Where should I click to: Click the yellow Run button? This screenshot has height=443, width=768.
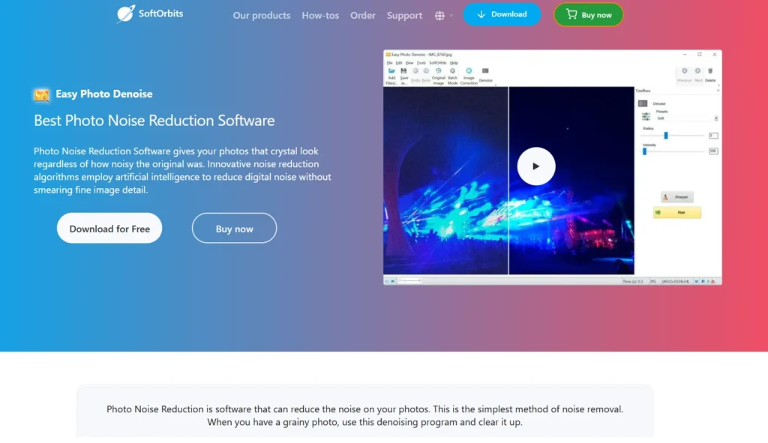coord(677,212)
